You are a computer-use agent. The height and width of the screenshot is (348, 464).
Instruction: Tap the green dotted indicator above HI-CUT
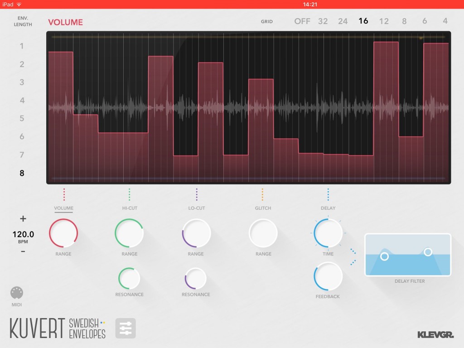pos(129,194)
